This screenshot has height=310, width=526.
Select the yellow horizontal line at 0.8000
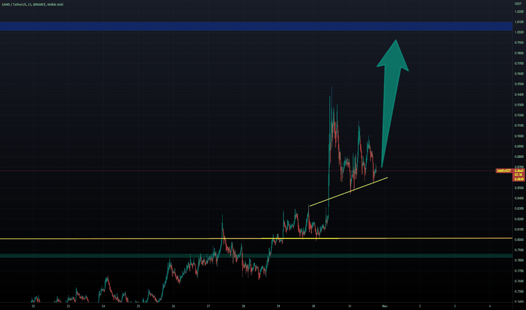tap(256, 238)
